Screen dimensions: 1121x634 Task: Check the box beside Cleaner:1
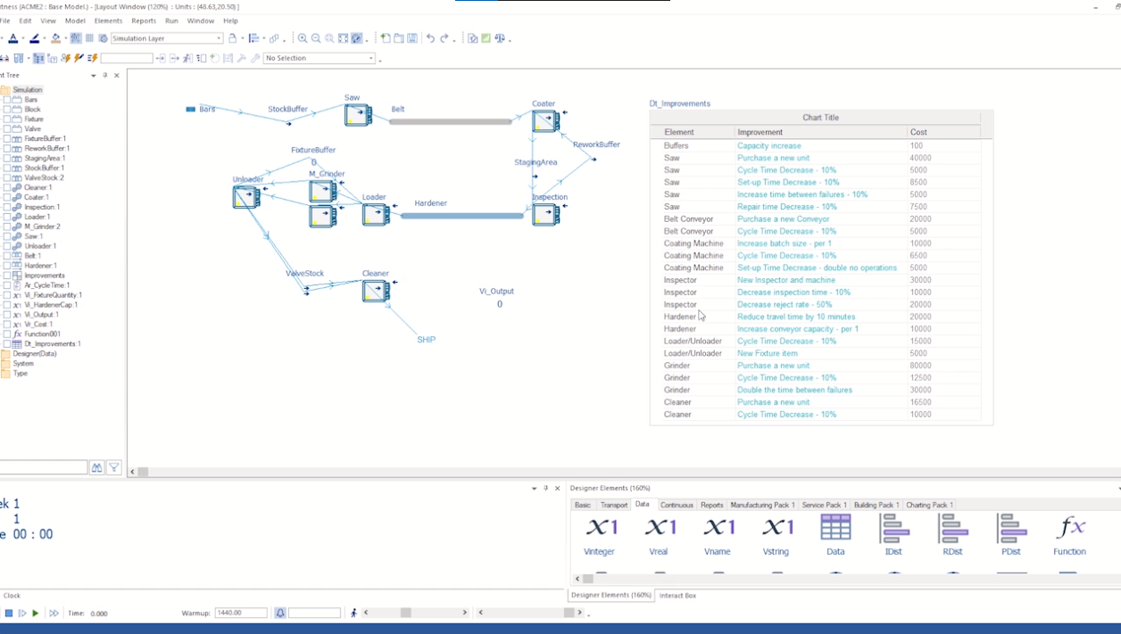pyautogui.click(x=7, y=187)
